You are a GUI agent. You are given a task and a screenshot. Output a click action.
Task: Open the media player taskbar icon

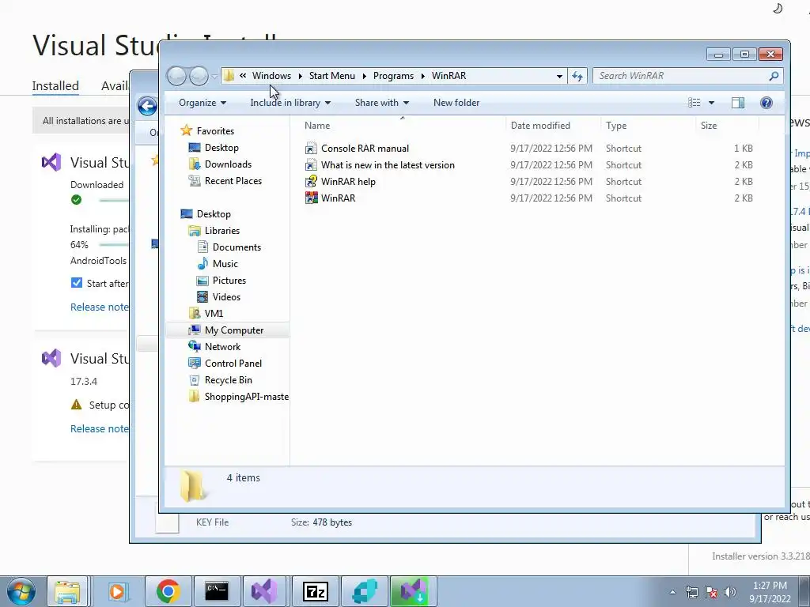[x=118, y=591]
